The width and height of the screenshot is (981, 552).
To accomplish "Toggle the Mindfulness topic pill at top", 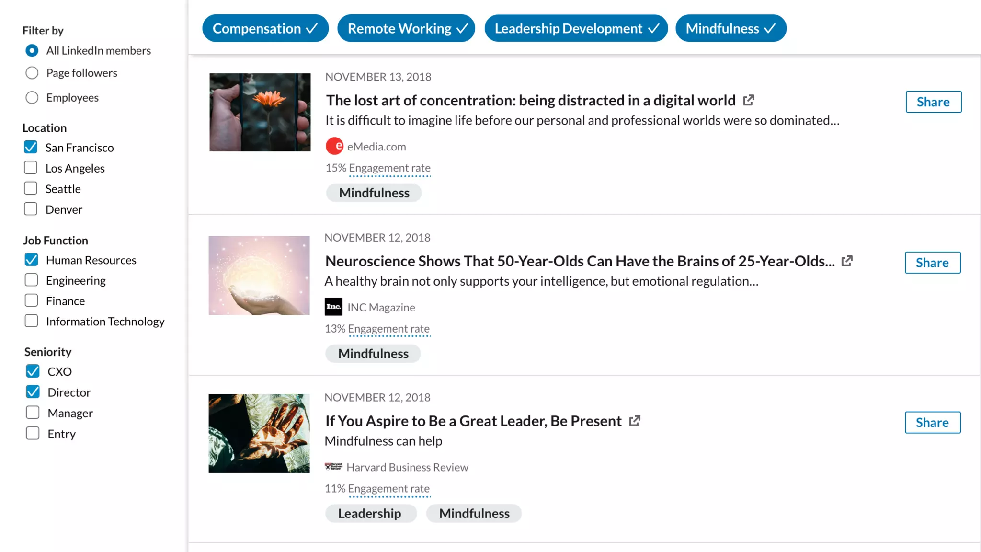I will tap(730, 28).
